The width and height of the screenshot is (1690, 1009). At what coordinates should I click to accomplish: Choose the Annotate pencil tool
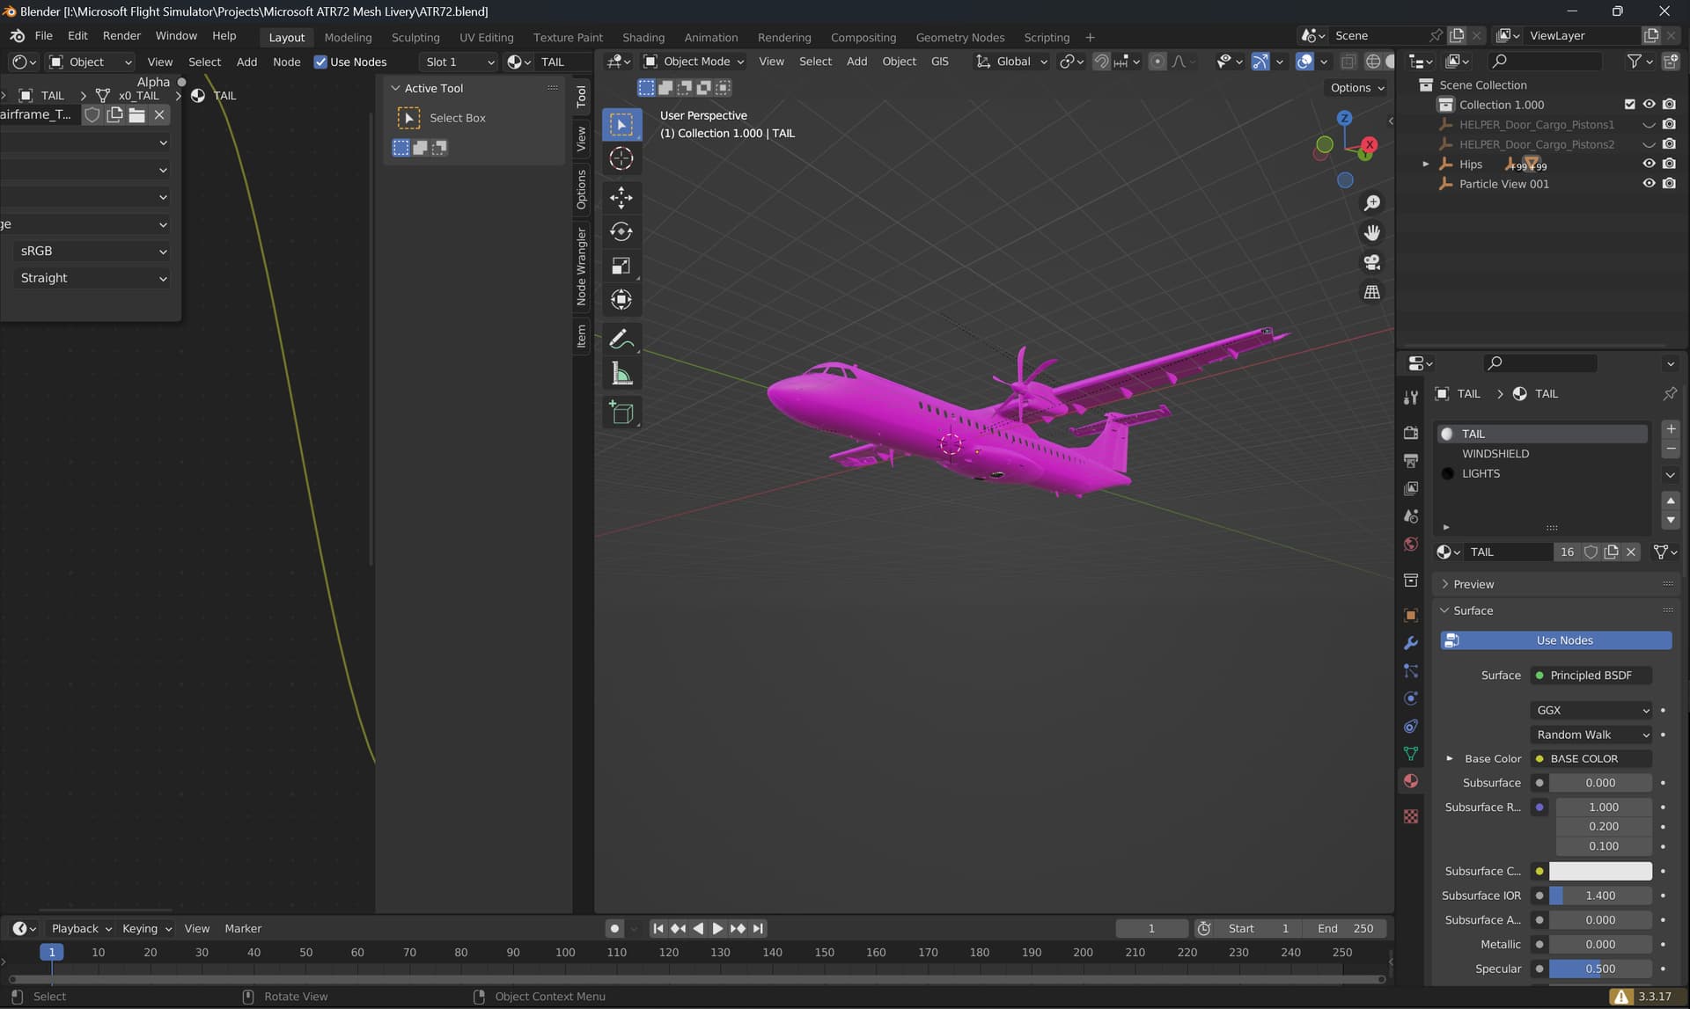click(621, 339)
